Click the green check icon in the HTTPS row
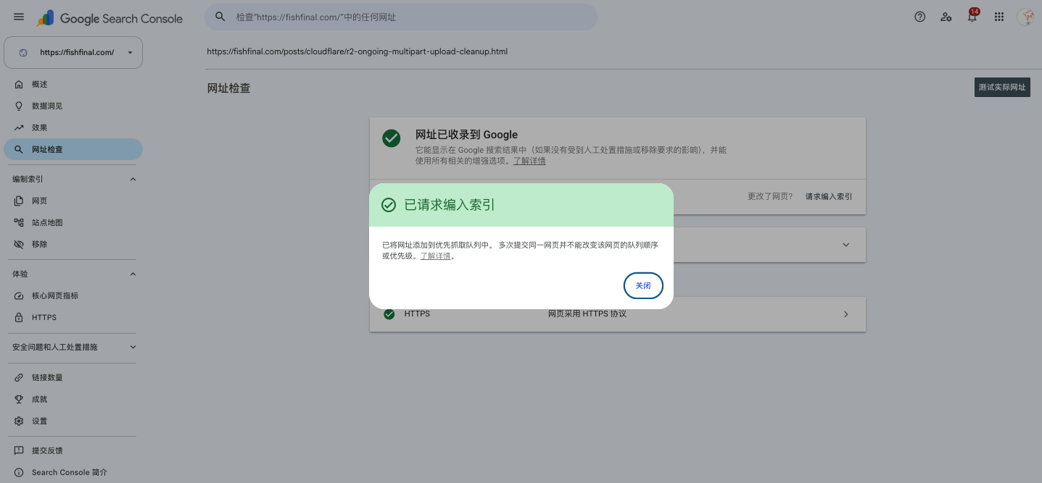 tap(389, 314)
